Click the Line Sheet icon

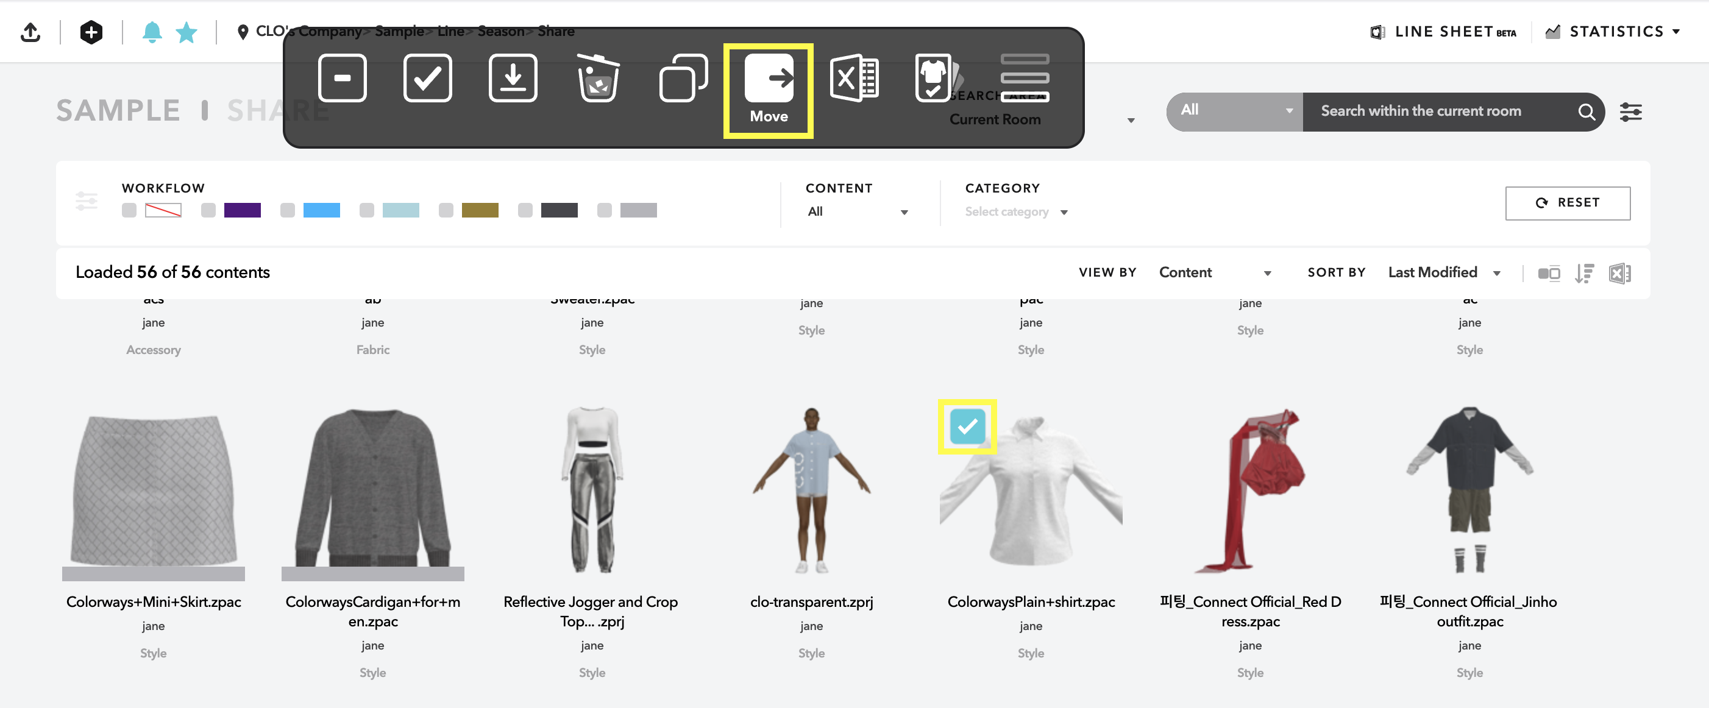tap(1377, 32)
